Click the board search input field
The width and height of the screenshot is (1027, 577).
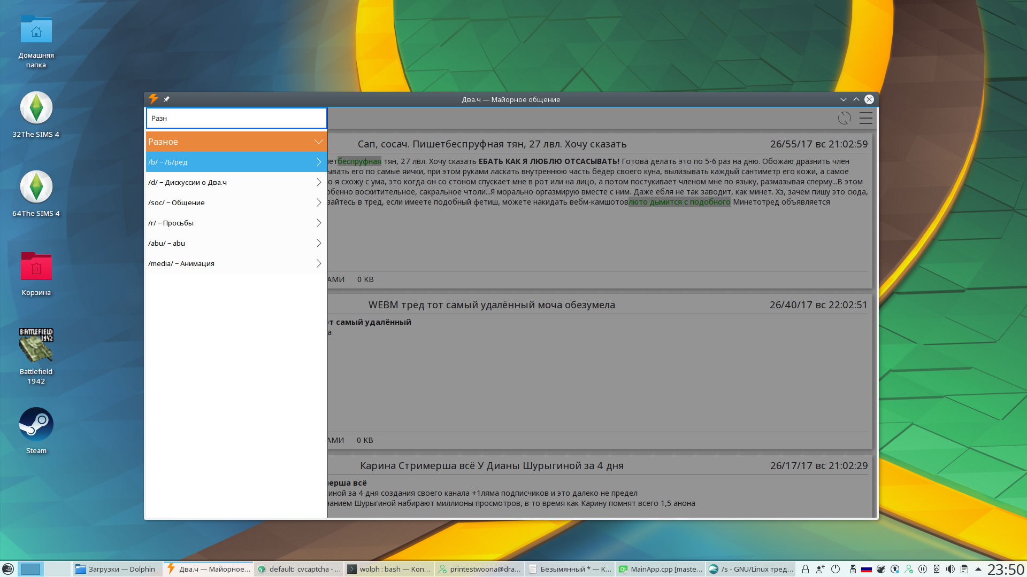(236, 118)
